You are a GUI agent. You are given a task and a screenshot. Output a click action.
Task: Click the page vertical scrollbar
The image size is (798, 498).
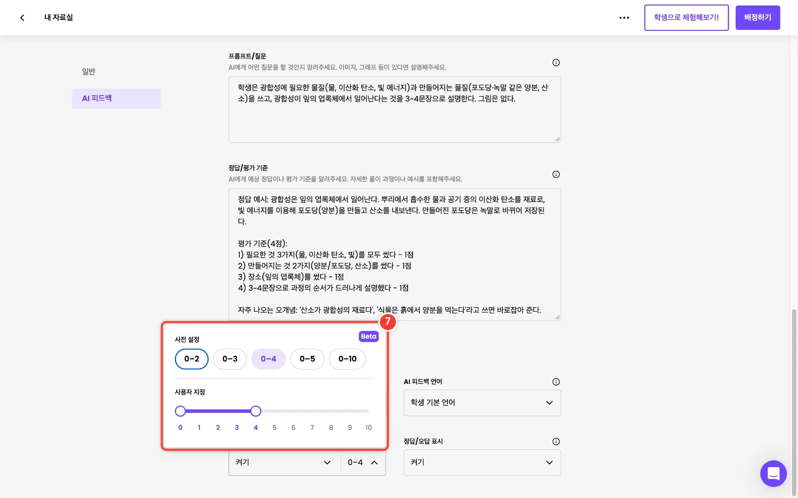[x=794, y=402]
